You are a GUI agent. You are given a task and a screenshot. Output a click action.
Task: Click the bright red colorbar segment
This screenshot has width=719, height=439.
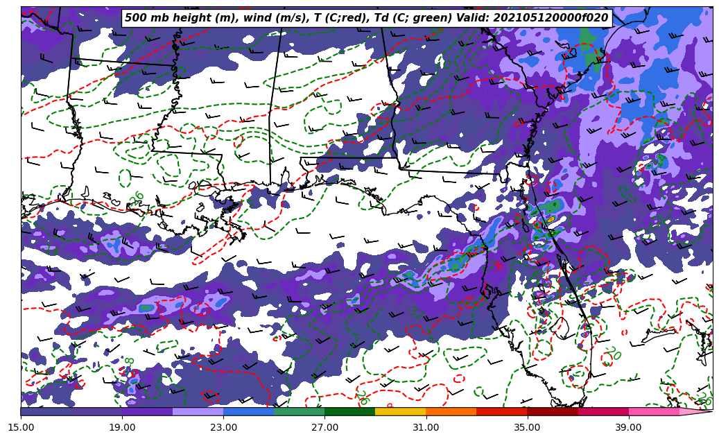[502, 411]
